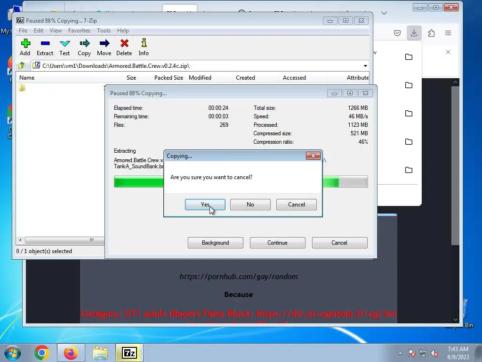The height and width of the screenshot is (362, 482).
Task: Click the blocked URL text on the page
Action: 239,276
